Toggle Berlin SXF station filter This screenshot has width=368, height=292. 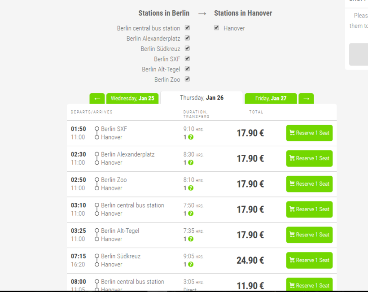click(187, 59)
